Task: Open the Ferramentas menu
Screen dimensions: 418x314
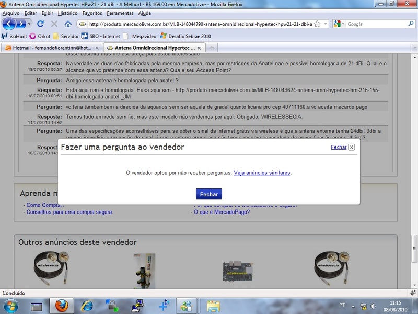Action: pos(120,13)
